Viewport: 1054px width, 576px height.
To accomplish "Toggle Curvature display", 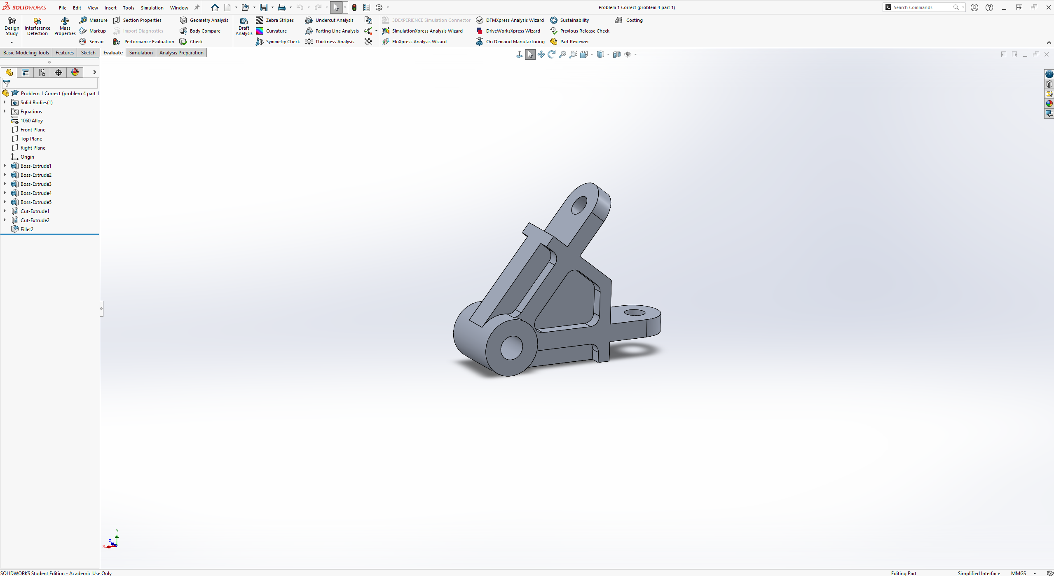I will pos(272,31).
